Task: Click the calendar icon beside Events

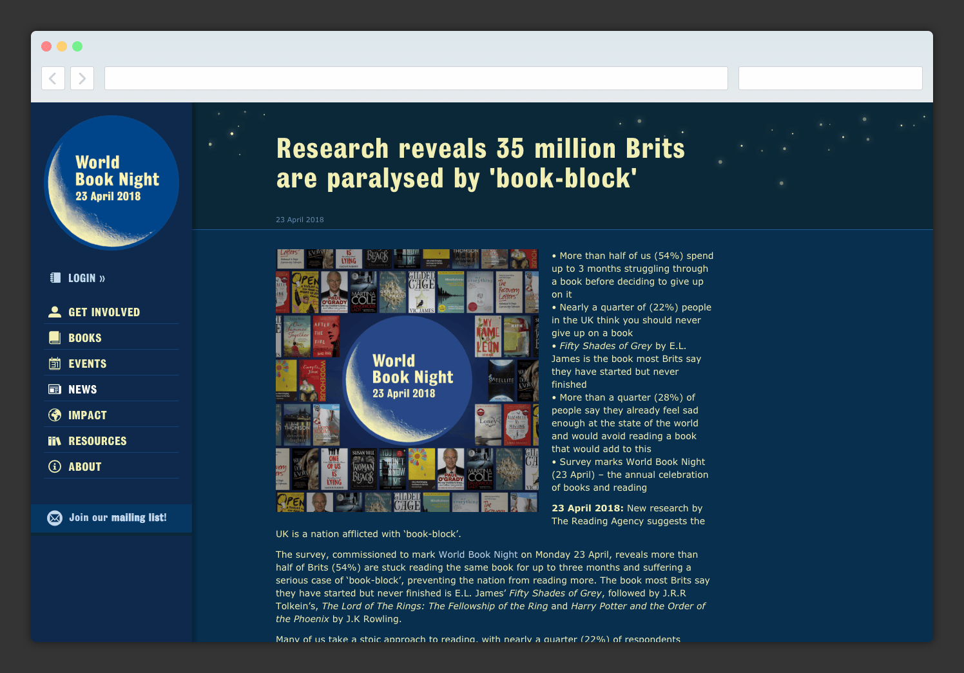Action: (x=55, y=364)
